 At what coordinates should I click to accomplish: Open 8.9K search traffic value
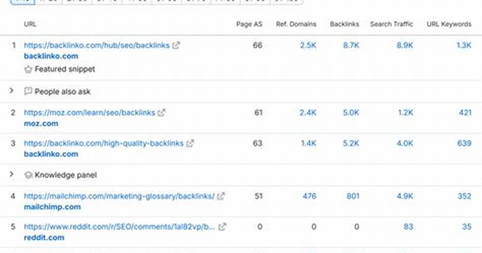click(405, 45)
